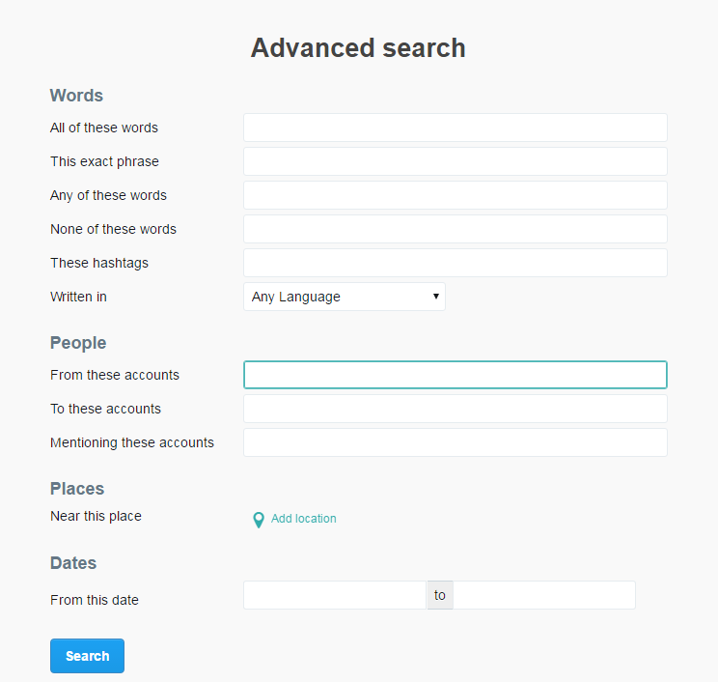Click the Written in label
Image resolution: width=718 pixels, height=682 pixels.
point(78,297)
